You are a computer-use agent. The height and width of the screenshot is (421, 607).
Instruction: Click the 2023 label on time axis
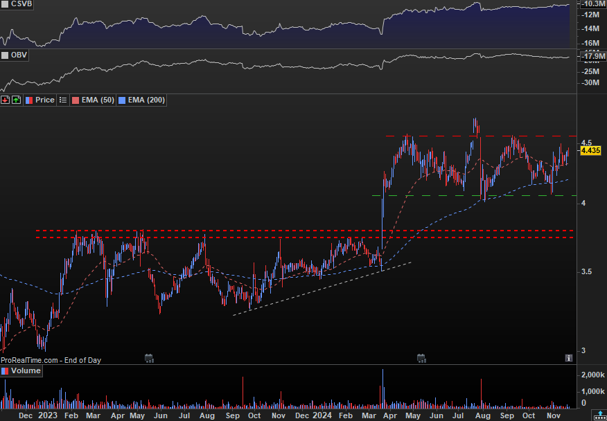48,415
